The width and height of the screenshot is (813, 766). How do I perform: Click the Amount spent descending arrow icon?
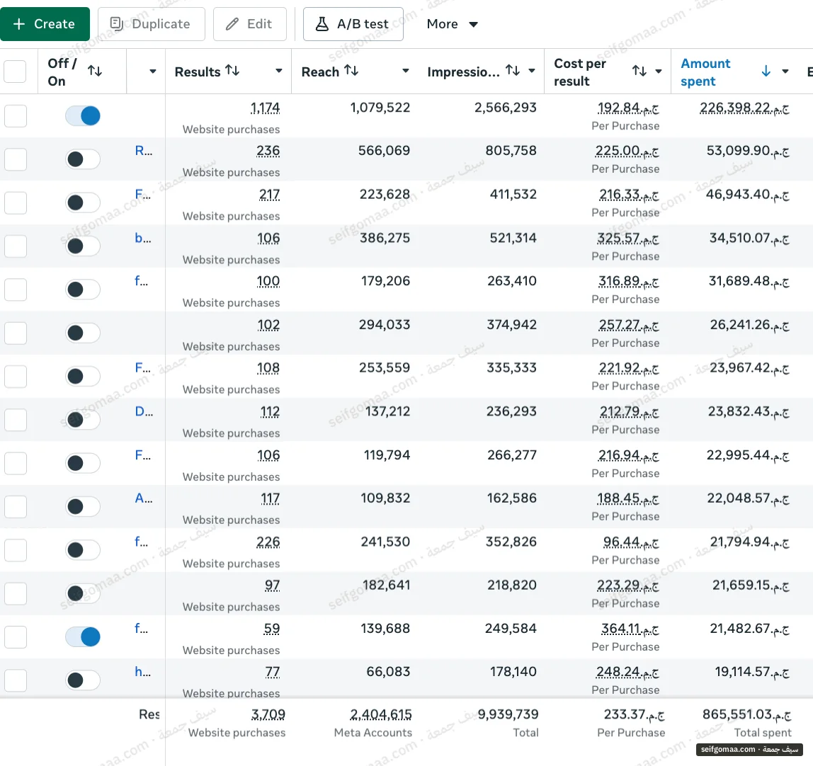click(766, 71)
